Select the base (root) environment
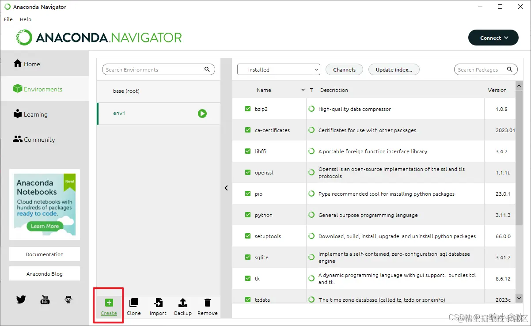 [159, 91]
